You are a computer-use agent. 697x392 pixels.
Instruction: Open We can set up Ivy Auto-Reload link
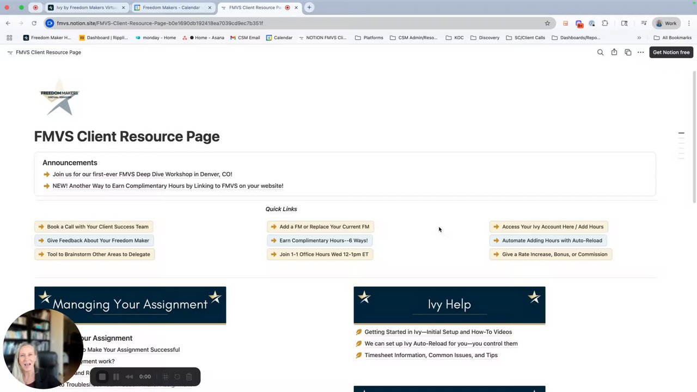tap(441, 344)
